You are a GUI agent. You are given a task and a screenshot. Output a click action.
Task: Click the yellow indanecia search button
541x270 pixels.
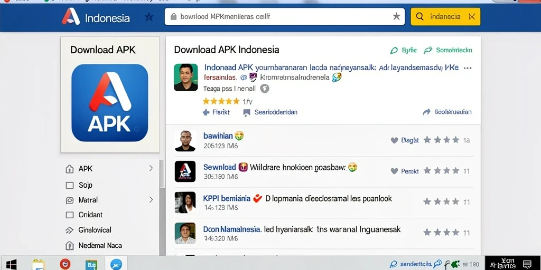click(x=445, y=16)
